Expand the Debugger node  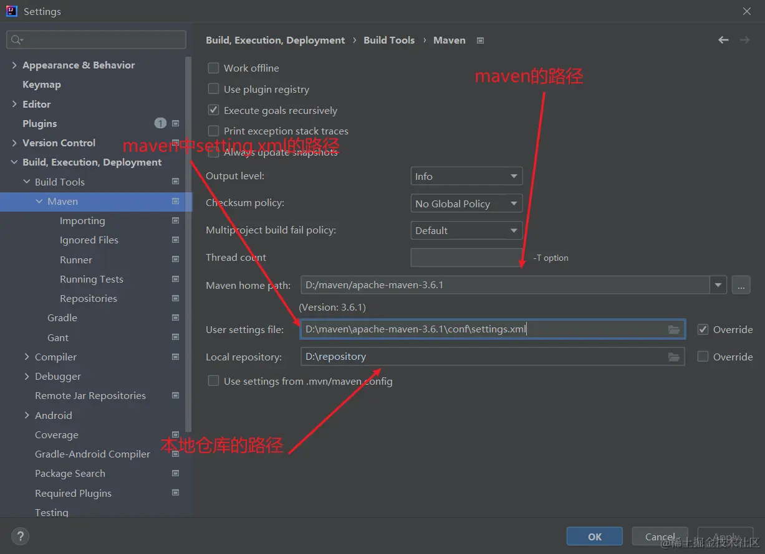pyautogui.click(x=26, y=376)
